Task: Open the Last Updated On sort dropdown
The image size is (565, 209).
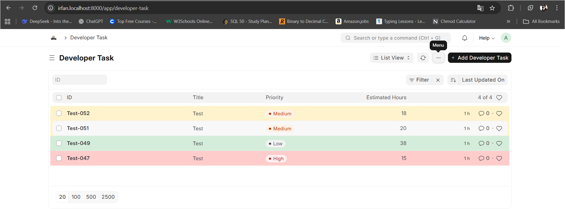Action: 483,80
